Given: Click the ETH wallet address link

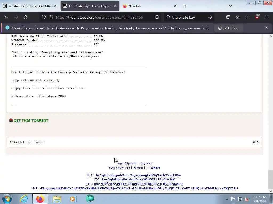Looking at the screenshot, I should (x=138, y=184).
